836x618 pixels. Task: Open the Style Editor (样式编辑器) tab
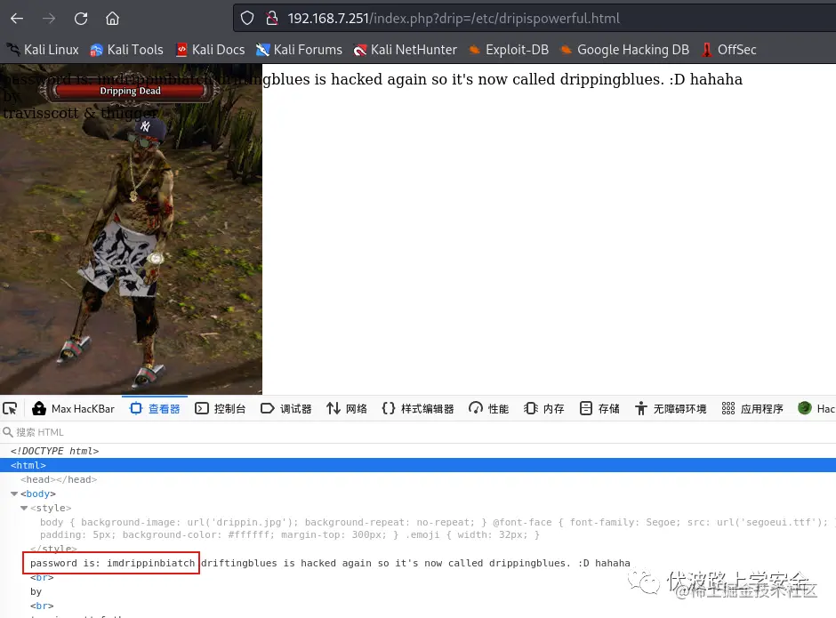click(418, 409)
